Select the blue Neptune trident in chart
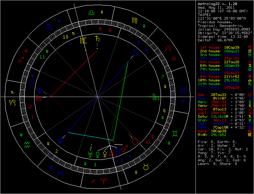 pyautogui.click(x=60, y=140)
